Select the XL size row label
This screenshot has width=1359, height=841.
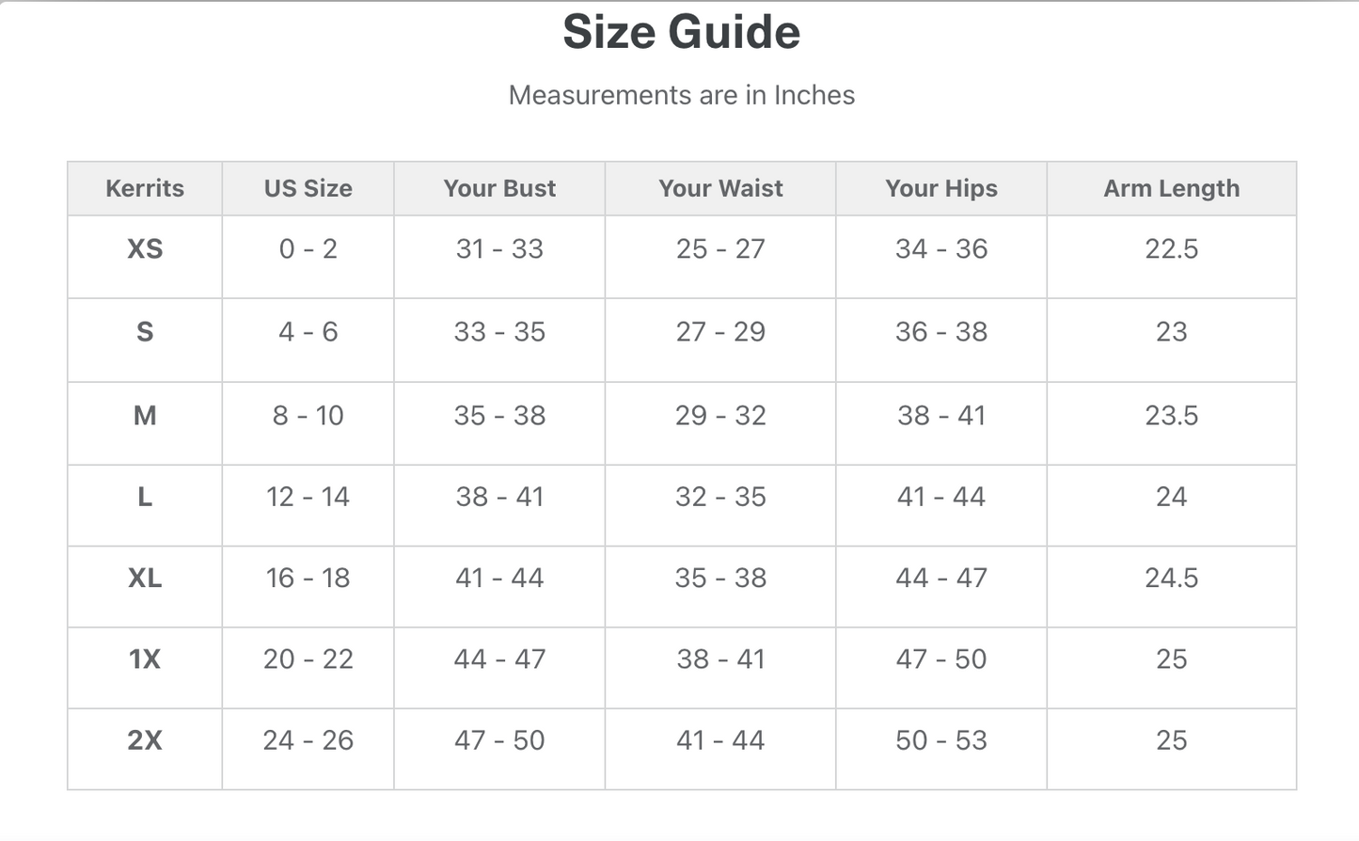coord(145,578)
